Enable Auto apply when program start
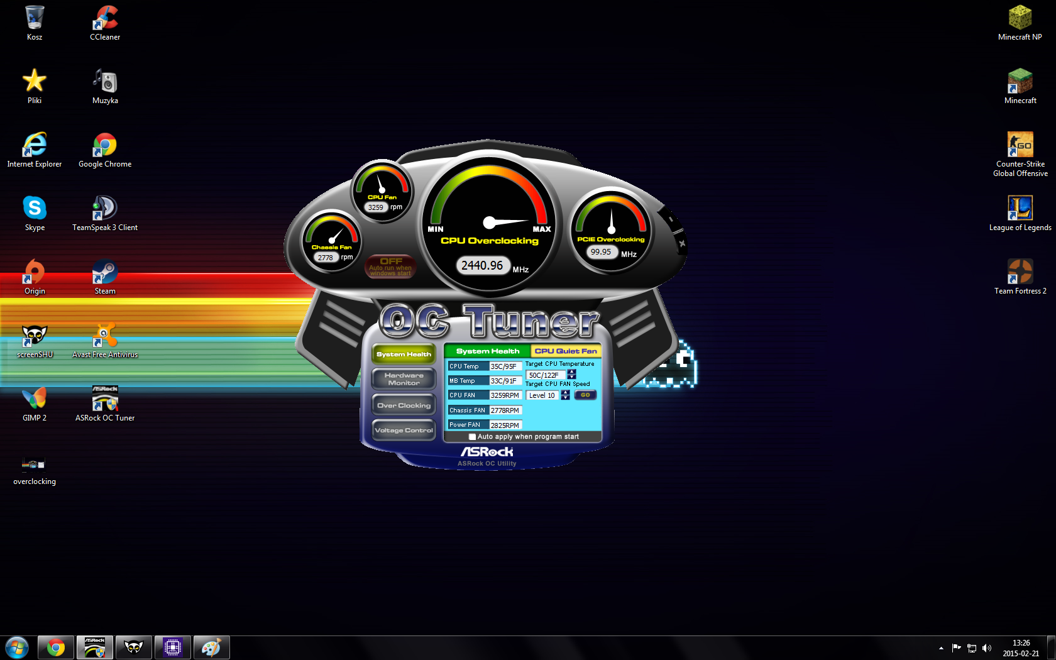This screenshot has height=660, width=1056. click(x=472, y=437)
